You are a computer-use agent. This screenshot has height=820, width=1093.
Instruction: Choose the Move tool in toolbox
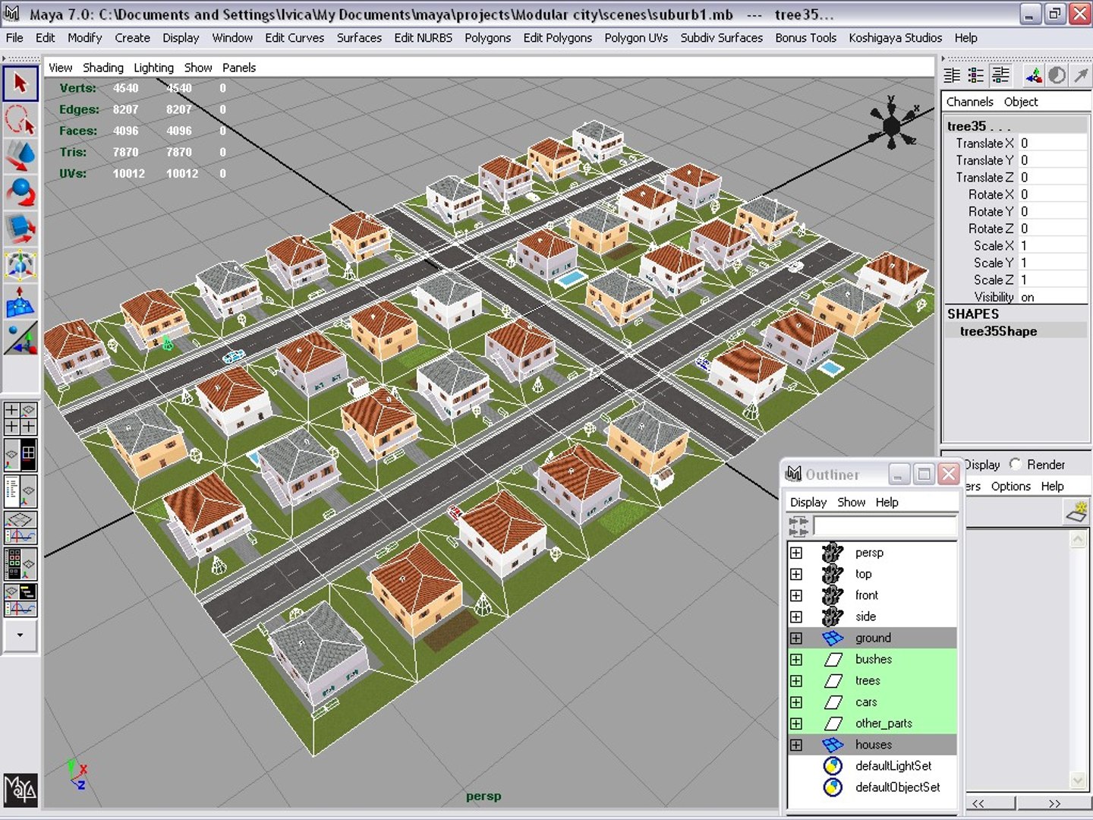(x=20, y=156)
